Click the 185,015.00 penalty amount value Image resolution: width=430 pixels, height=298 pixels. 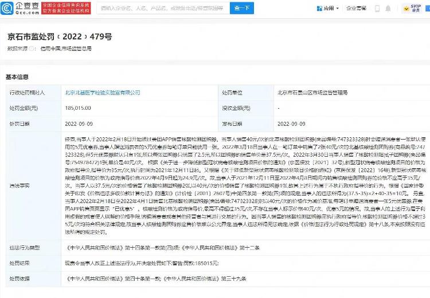(x=80, y=108)
